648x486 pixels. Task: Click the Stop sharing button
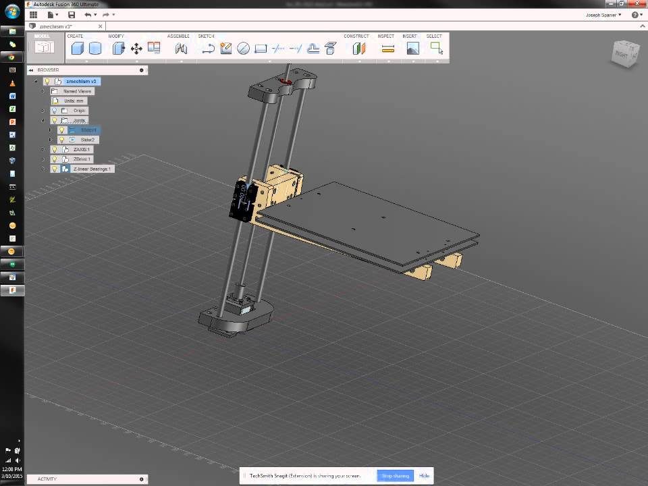coord(395,476)
